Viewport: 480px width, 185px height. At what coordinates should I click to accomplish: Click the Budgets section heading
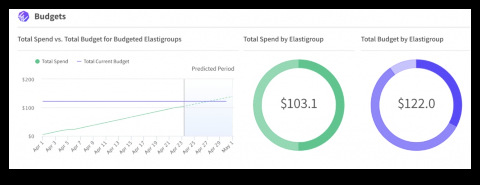pos(50,17)
